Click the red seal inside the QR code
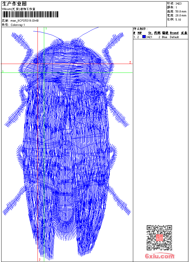The image size is (189, 262). 159,238
